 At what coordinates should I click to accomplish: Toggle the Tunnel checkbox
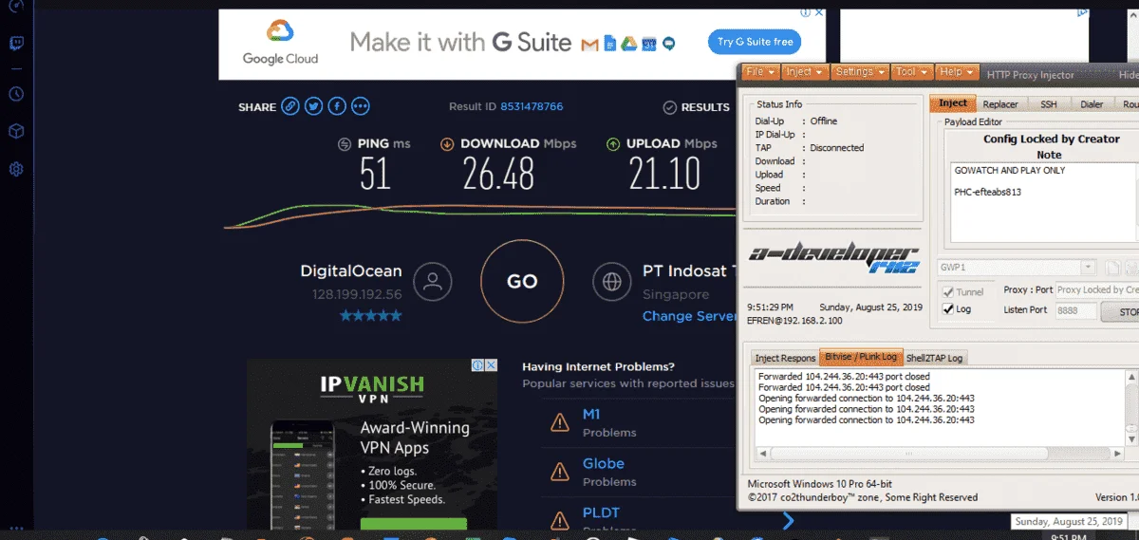947,291
